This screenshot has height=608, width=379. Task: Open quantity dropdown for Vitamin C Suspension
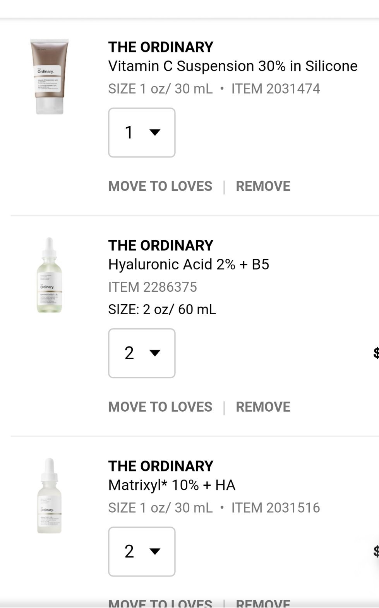[142, 133]
